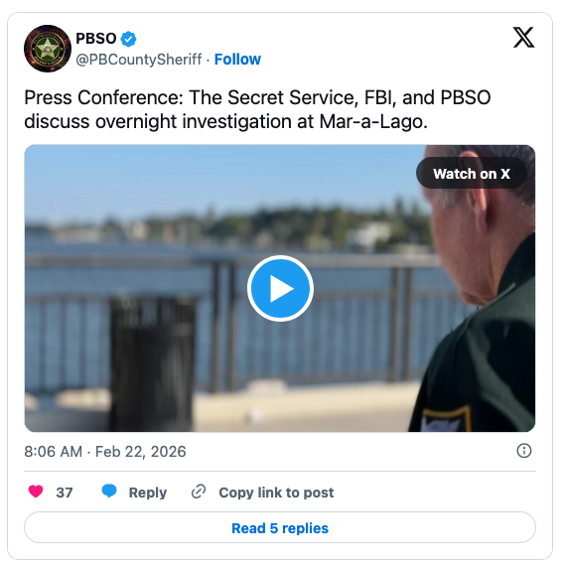Click the reply speech bubble icon
Viewport: 563px width, 566px height.
pos(109,492)
